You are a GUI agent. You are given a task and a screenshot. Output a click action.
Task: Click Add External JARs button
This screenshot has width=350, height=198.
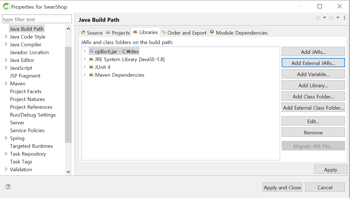(313, 63)
